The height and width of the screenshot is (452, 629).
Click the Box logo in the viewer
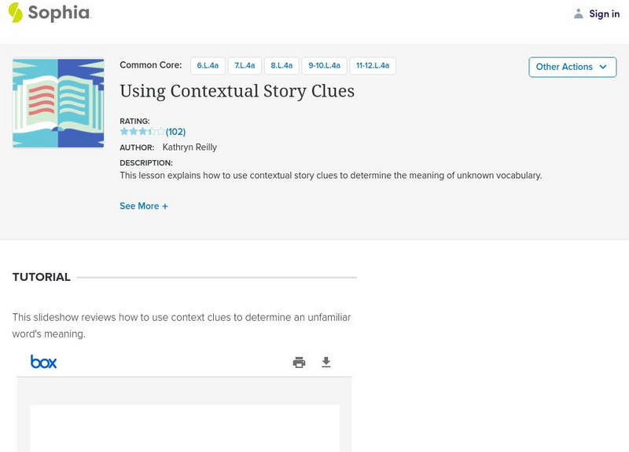click(x=44, y=362)
